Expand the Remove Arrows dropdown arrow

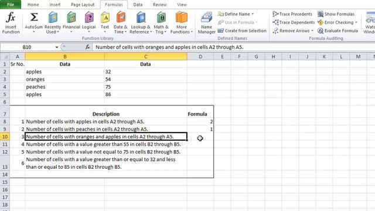point(312,30)
